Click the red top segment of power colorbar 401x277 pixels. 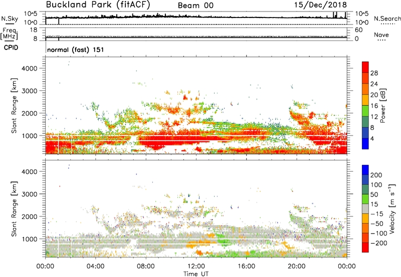click(x=365, y=67)
